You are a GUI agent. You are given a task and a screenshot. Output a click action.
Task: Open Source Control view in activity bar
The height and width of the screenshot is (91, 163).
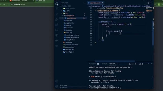click(x=57, y=14)
